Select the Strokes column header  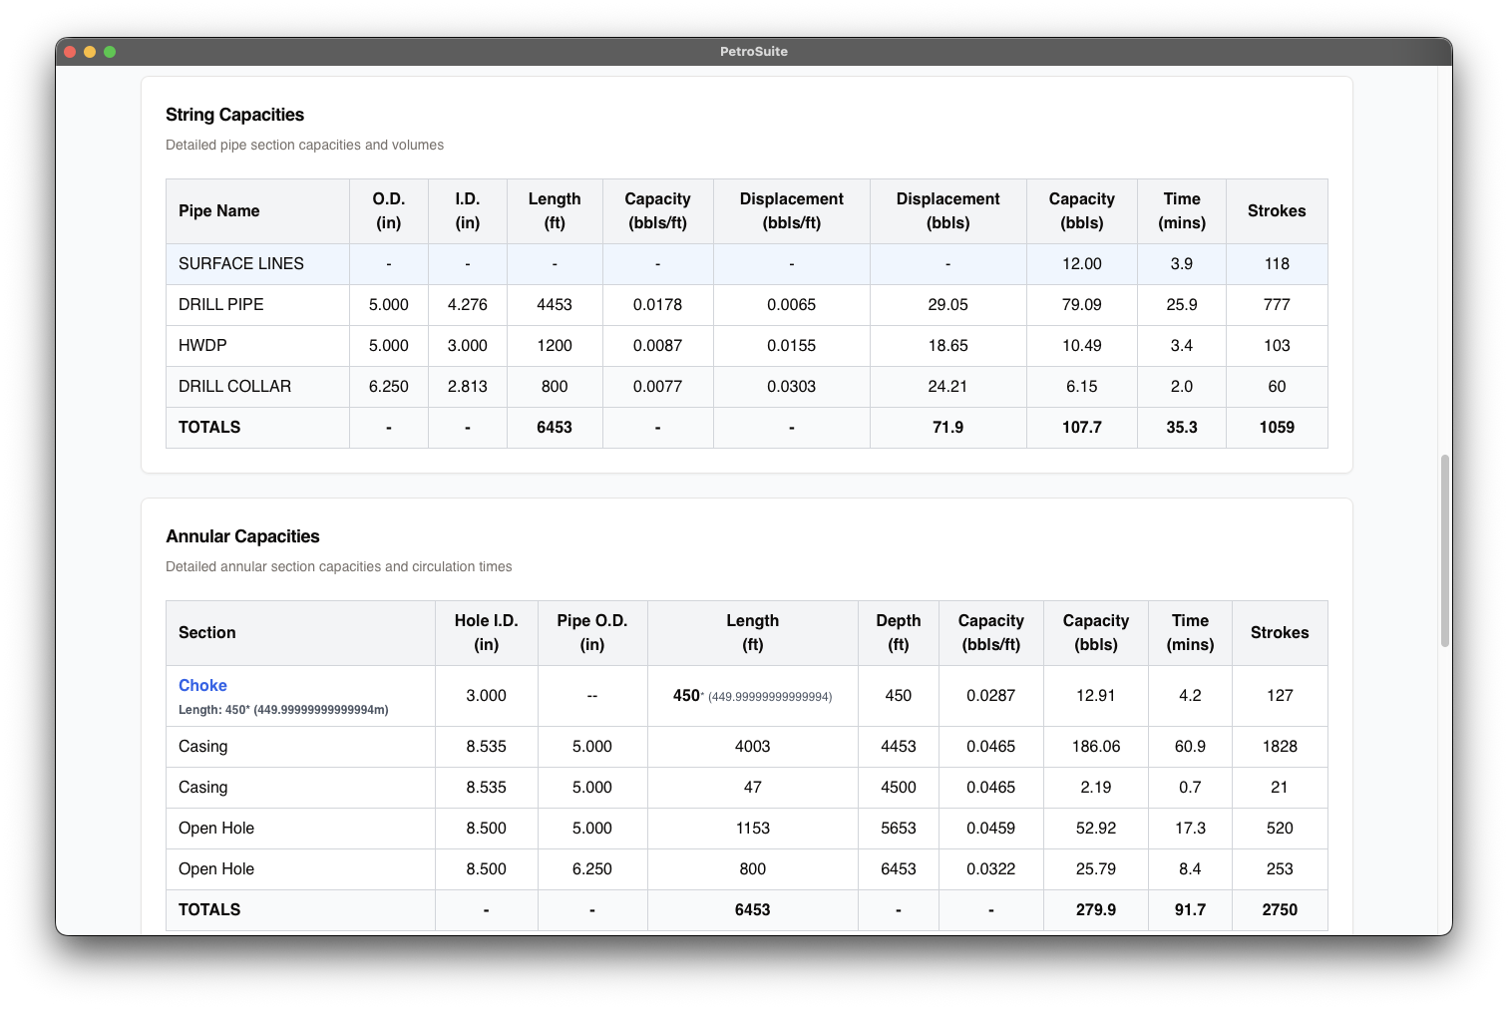[1277, 210]
